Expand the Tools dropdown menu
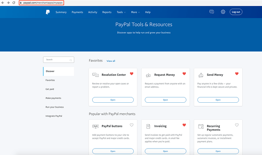The image size is (262, 155). pyautogui.click(x=121, y=12)
